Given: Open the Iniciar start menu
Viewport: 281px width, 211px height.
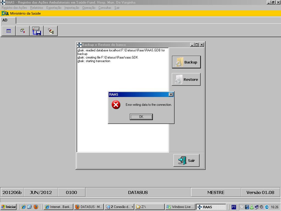Looking at the screenshot, I should 9,207.
